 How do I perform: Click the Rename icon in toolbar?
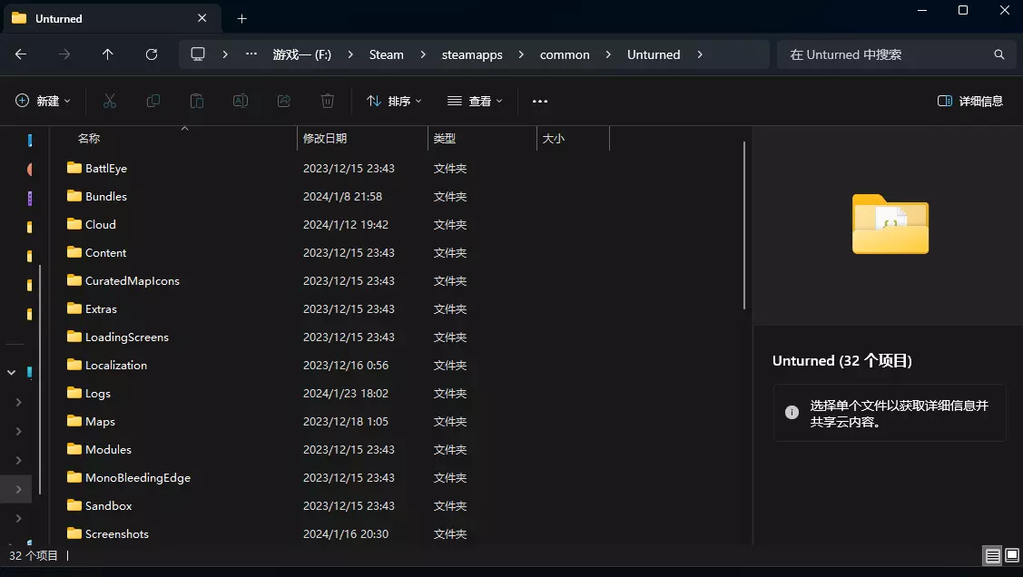240,101
